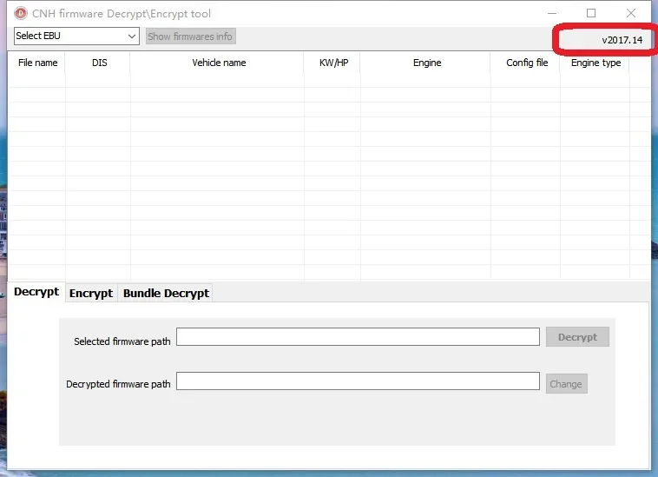Sort by the File name column header
The height and width of the screenshot is (477, 658).
point(37,63)
